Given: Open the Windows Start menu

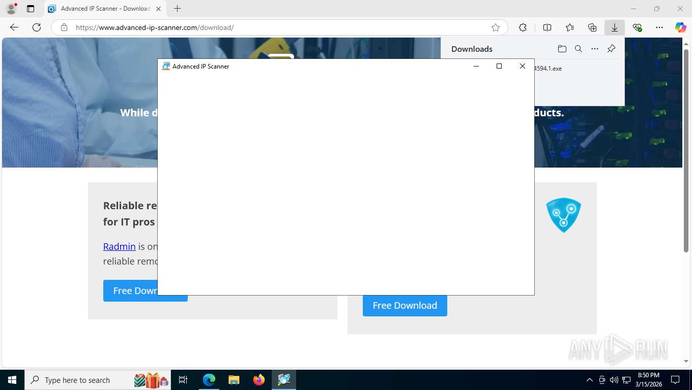Looking at the screenshot, I should (x=12, y=380).
